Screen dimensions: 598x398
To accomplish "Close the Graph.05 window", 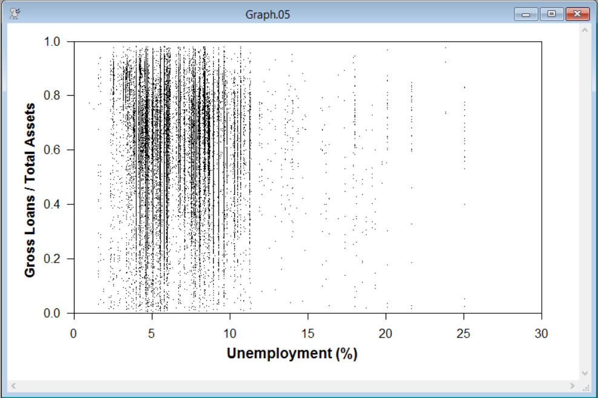I will click(x=576, y=13).
